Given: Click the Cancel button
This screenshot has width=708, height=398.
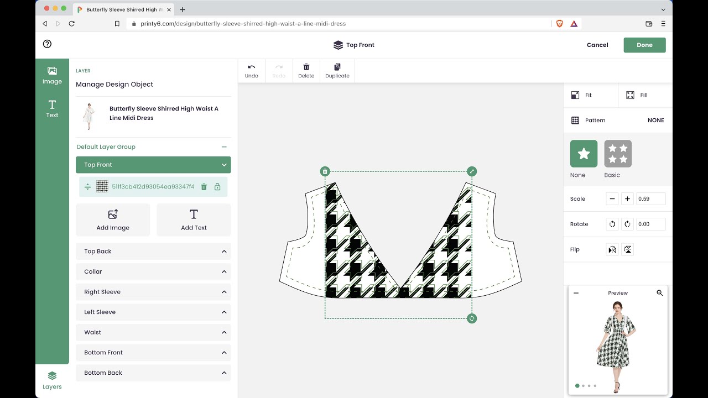Looking at the screenshot, I should pyautogui.click(x=597, y=45).
